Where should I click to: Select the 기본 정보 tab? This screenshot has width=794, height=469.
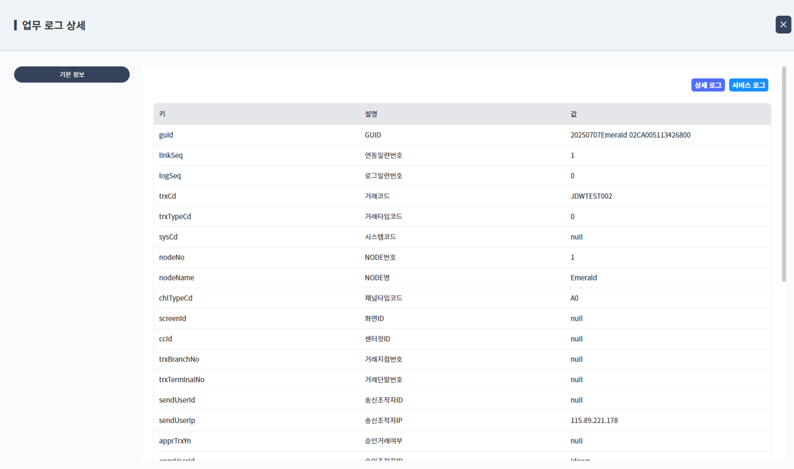[72, 74]
